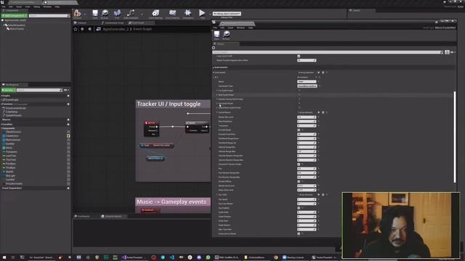Add an element to the Custom Waves array

(x=318, y=112)
